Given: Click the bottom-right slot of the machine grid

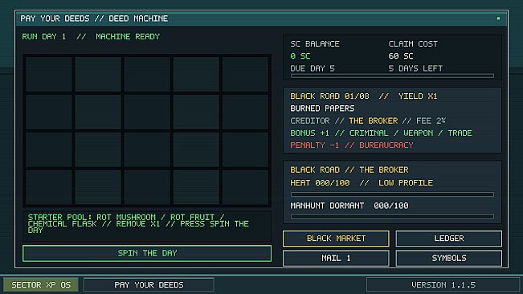Looking at the screenshot, I should click(x=245, y=187).
